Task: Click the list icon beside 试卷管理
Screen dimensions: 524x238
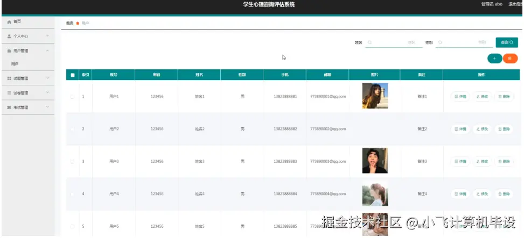Action: (9, 93)
